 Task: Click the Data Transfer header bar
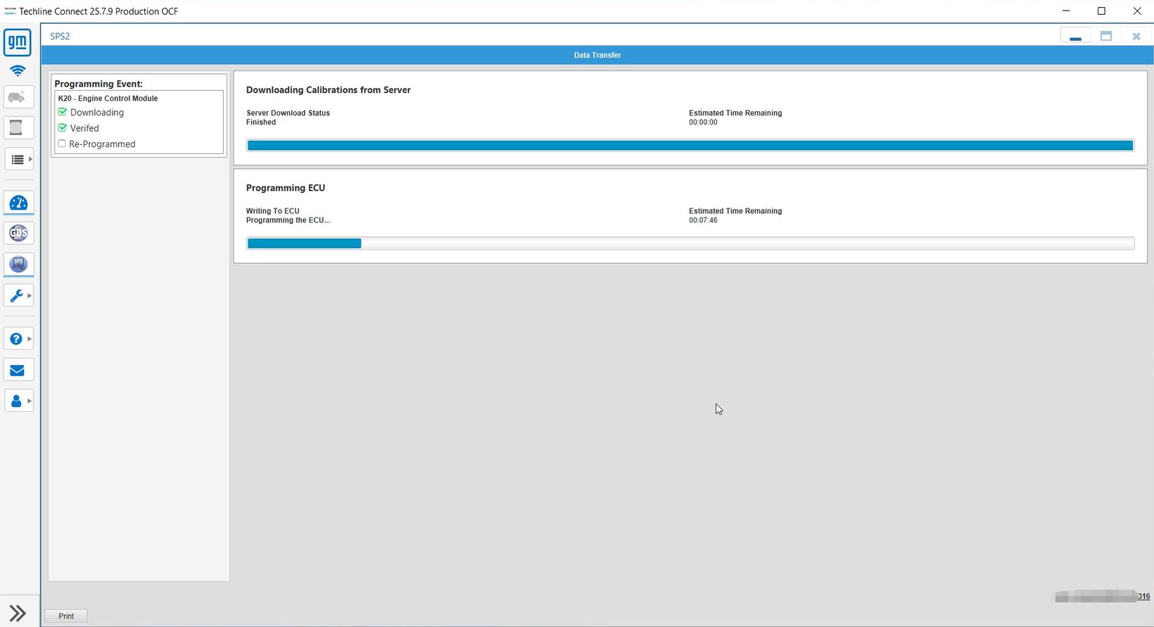pos(597,55)
